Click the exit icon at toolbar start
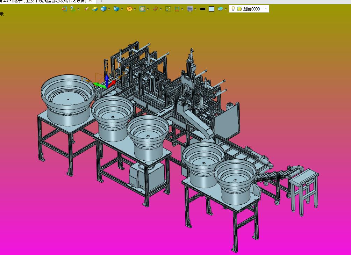The image size is (351, 255). [x=64, y=9]
